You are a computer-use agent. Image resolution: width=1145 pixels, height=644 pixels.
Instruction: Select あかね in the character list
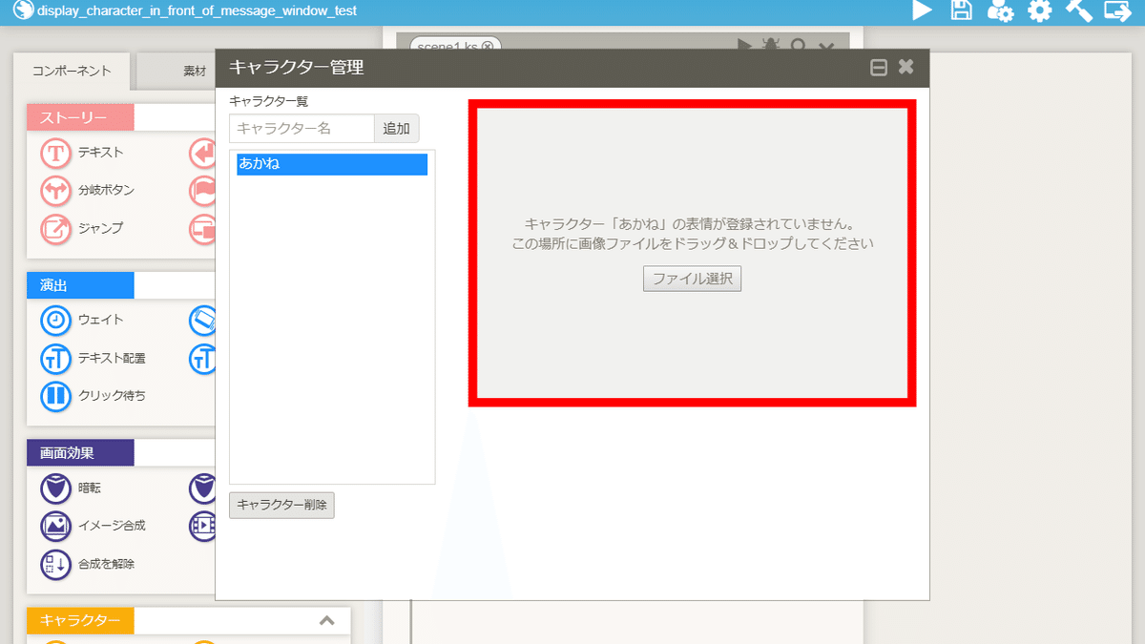332,164
